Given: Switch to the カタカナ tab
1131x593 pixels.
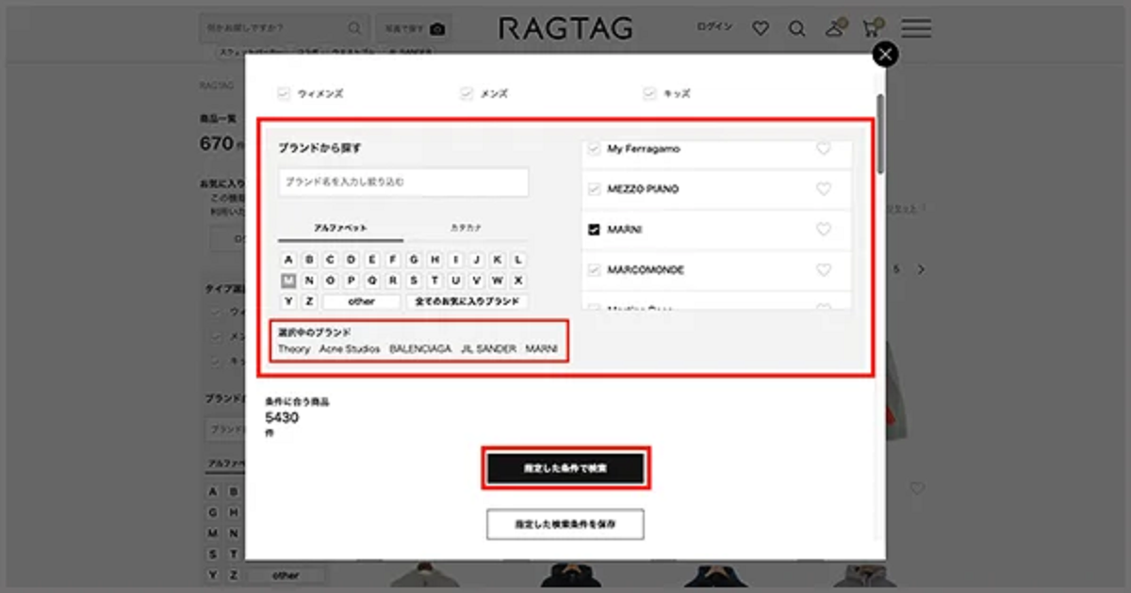Looking at the screenshot, I should point(467,229).
